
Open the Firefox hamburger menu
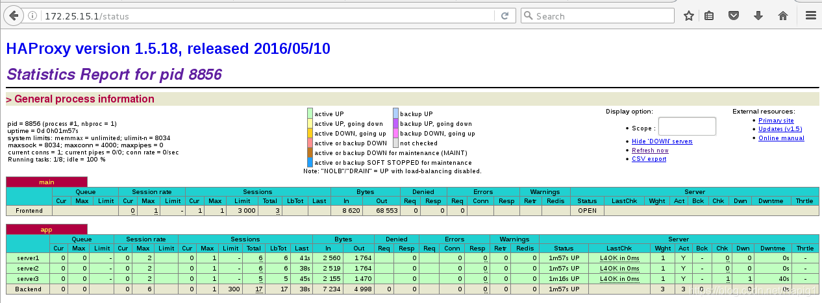point(810,16)
